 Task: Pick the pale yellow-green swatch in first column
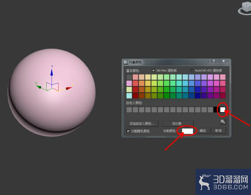[x=129, y=90]
